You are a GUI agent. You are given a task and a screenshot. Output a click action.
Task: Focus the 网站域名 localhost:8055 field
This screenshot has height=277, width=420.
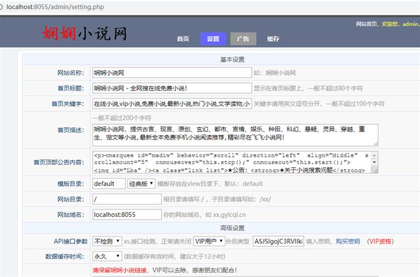[x=127, y=214]
